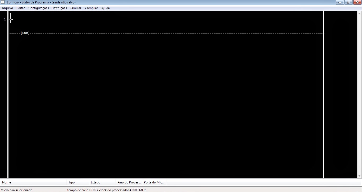Viewport: 362px width, 193px height.
Task: Sort by the Nome column header
Action: pyautogui.click(x=33, y=182)
